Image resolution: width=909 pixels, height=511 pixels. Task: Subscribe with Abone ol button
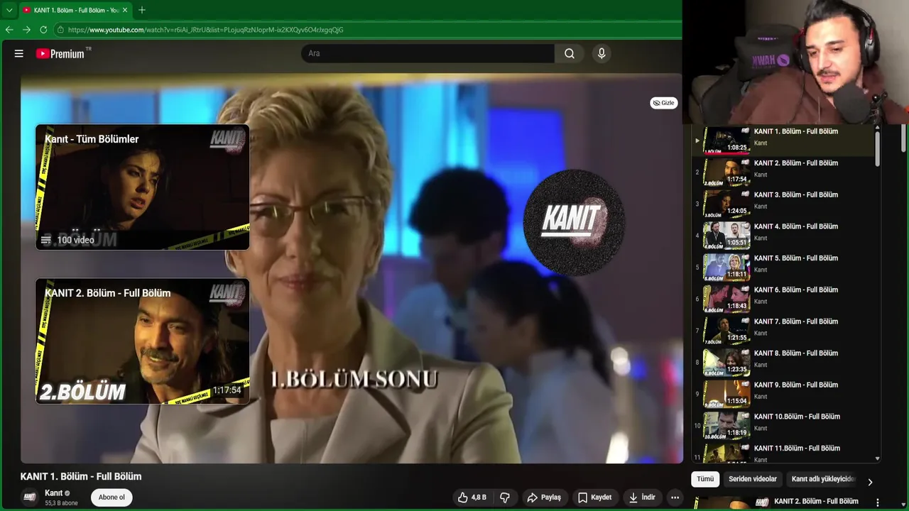(x=111, y=498)
